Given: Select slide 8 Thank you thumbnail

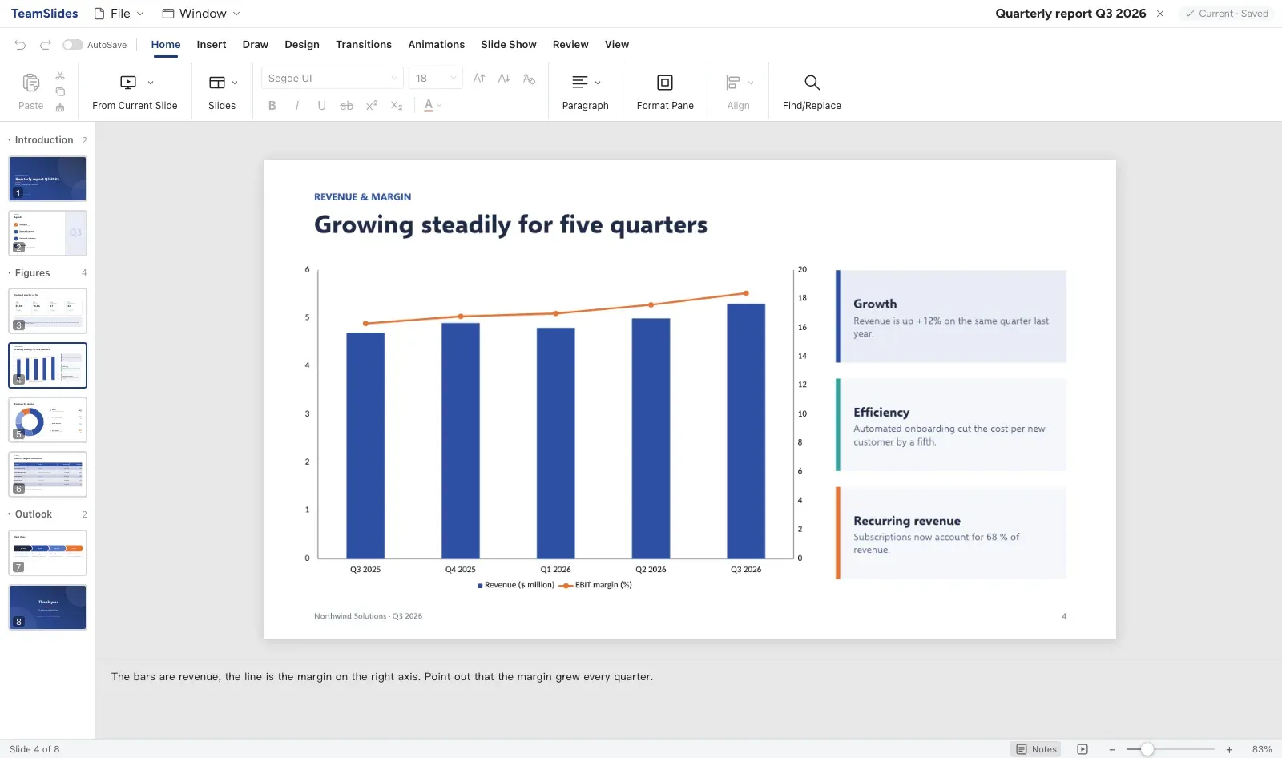Looking at the screenshot, I should [48, 607].
